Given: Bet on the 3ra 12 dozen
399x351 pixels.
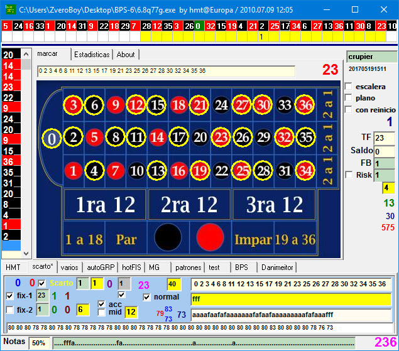Looking at the screenshot, I should point(274,205).
